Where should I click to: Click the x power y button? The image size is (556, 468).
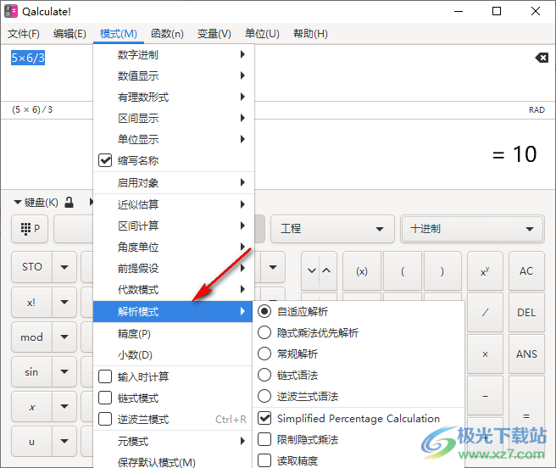[485, 271]
